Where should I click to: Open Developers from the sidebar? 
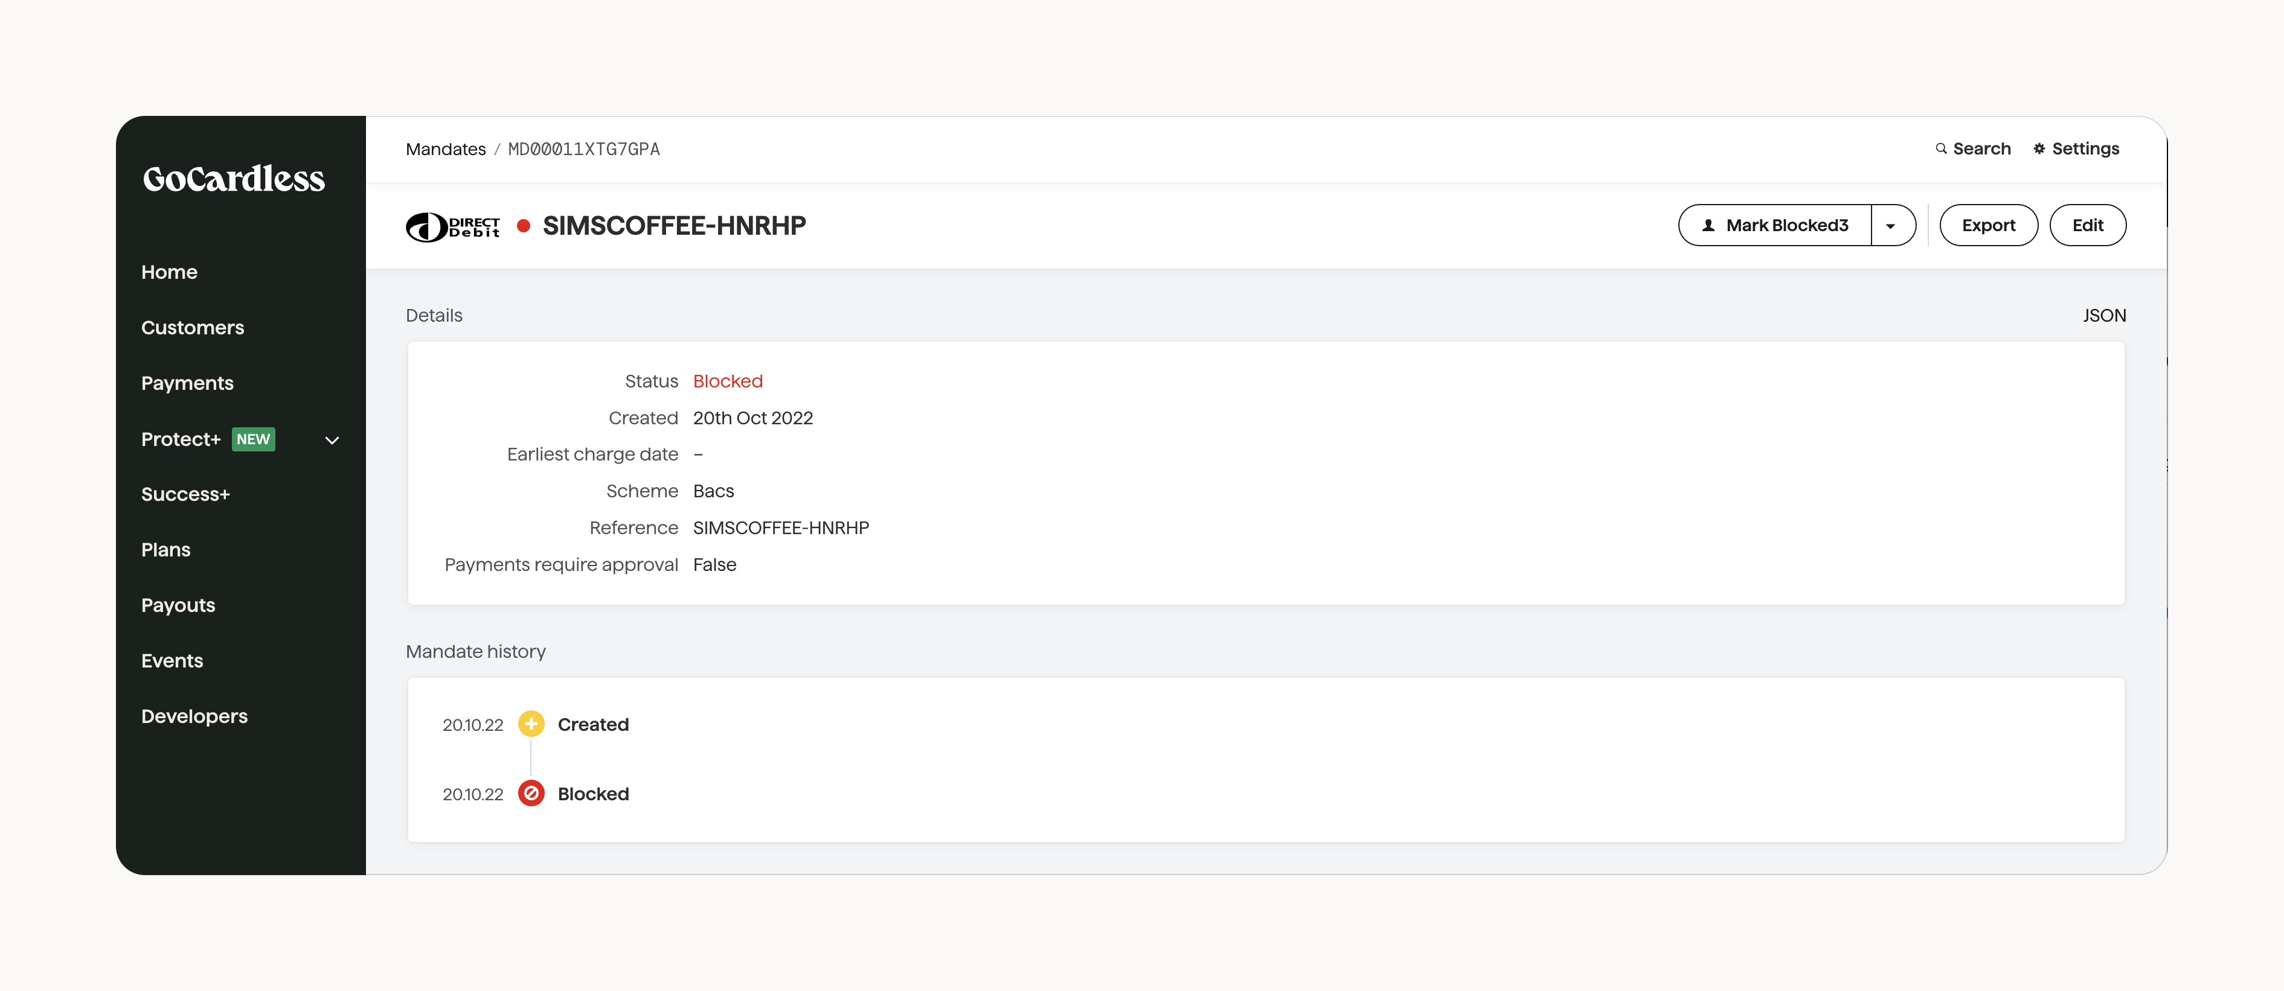pos(194,716)
